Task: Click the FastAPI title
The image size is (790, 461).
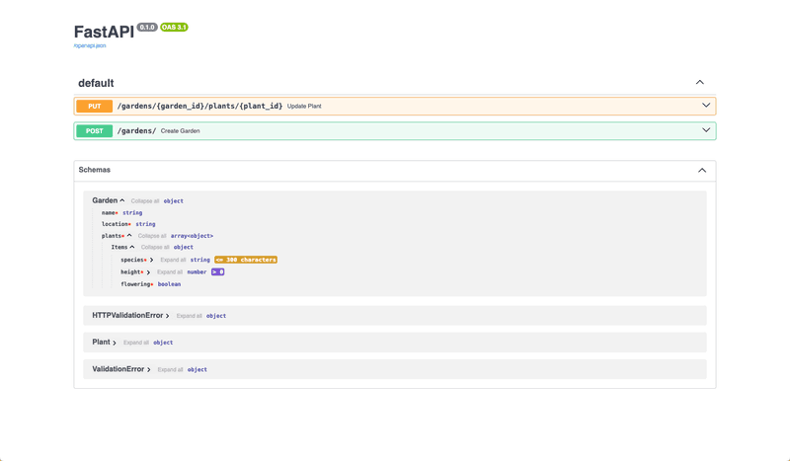Action: 104,32
